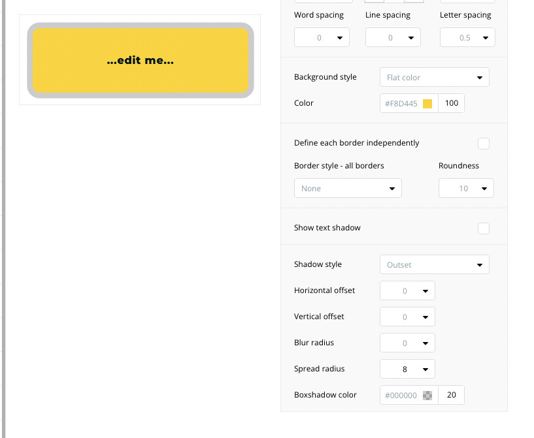
Task: Click the background color opacity field showing 100
Action: (x=451, y=104)
